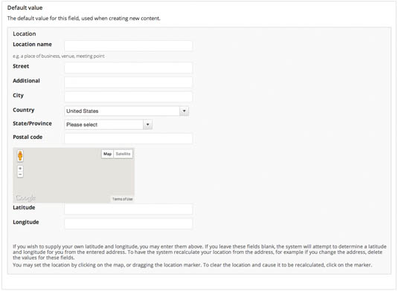This screenshot has width=398, height=291.
Task: Zoom in on the map with plus
Action: 20,169
